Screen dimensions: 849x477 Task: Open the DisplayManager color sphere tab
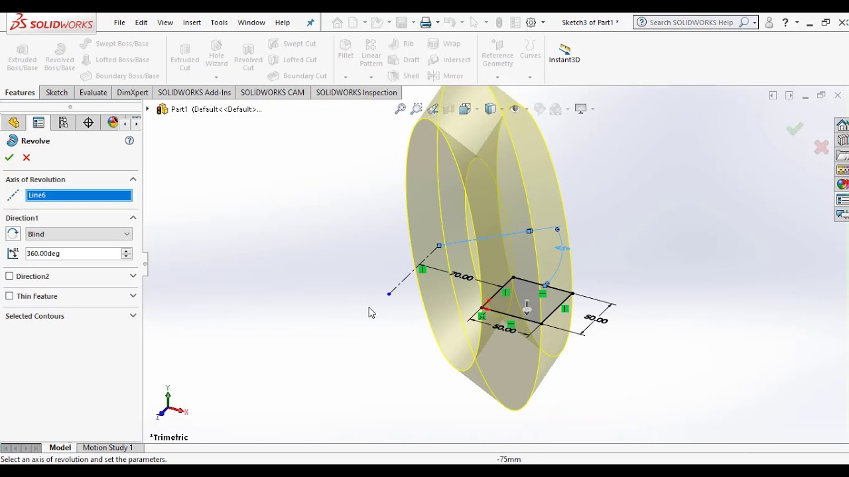point(112,123)
